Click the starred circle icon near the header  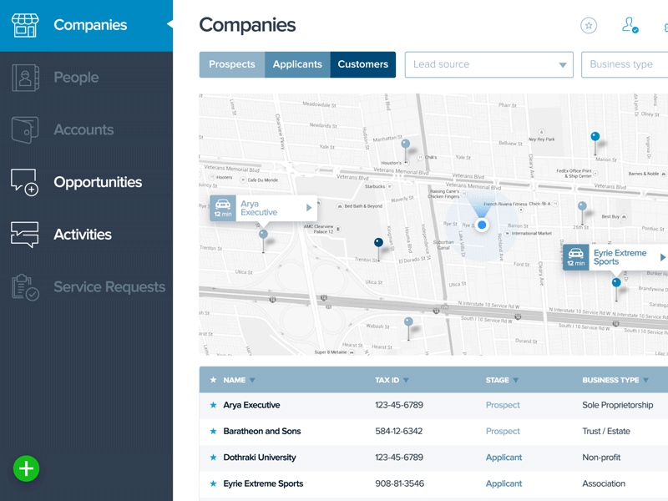[589, 26]
